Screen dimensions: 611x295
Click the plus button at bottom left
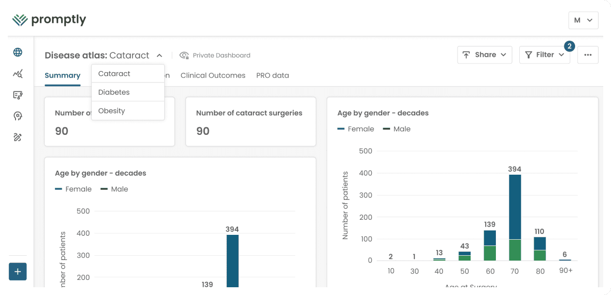click(x=17, y=272)
